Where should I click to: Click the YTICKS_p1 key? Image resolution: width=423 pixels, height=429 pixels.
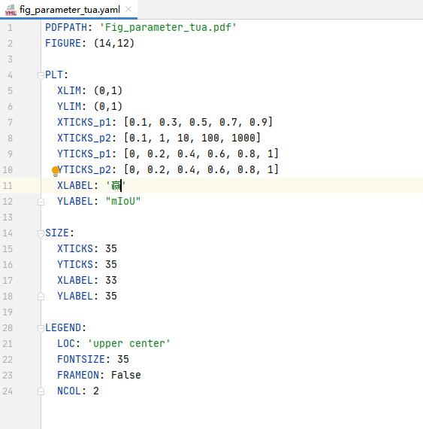coord(84,154)
